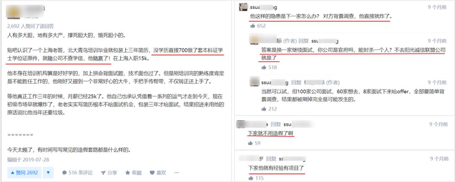Open the 516 条评论 comments icon
455x182 pixels.
coord(65,173)
